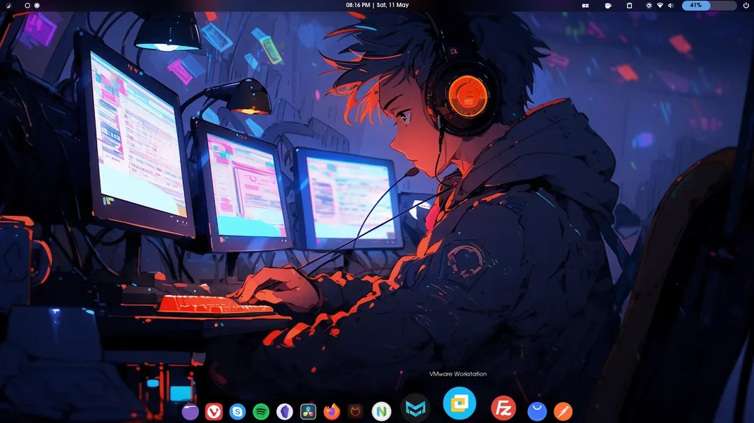Image resolution: width=754 pixels, height=423 pixels.
Task: Open the volume speaker indicator
Action: [671, 6]
